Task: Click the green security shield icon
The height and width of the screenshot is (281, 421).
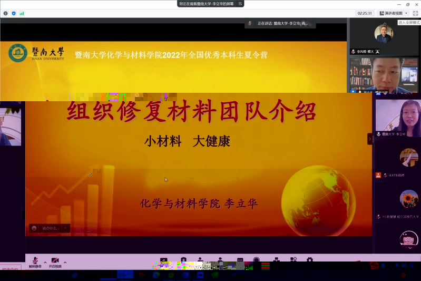Action: pos(14,13)
